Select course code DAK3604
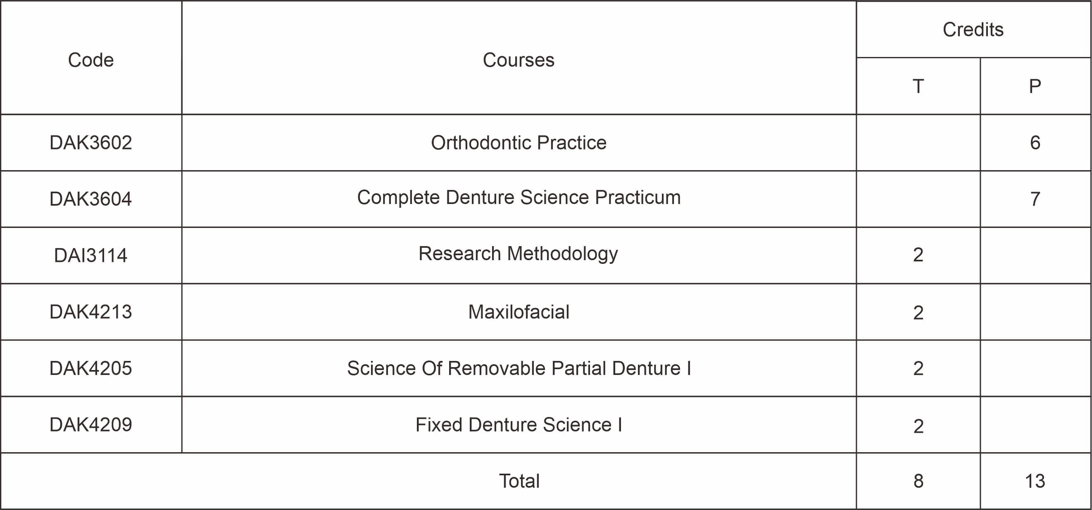Image resolution: width=1092 pixels, height=510 pixels. coord(91,199)
